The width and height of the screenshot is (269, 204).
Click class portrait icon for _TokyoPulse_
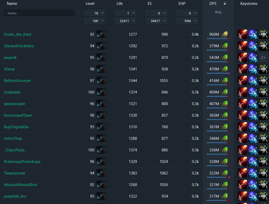pyautogui.click(x=101, y=150)
